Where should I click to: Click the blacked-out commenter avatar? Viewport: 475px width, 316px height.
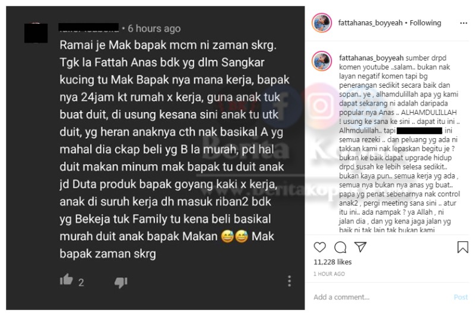pyautogui.click(x=36, y=33)
